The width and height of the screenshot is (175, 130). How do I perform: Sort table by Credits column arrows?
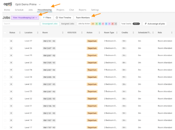coord(133,33)
